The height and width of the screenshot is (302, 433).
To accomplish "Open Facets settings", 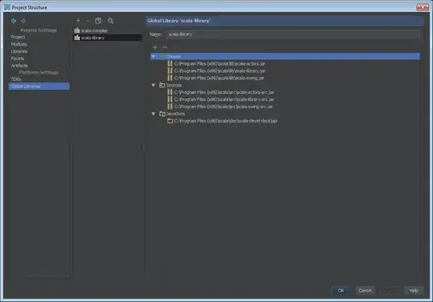I will point(18,58).
